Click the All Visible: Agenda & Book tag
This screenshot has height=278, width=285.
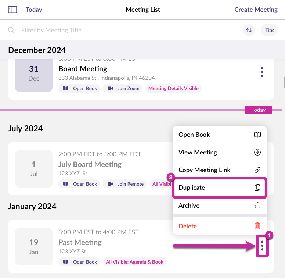[x=134, y=262]
